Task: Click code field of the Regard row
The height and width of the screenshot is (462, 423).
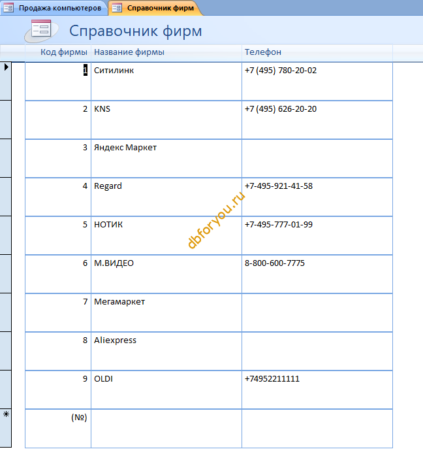Action: [x=58, y=197]
